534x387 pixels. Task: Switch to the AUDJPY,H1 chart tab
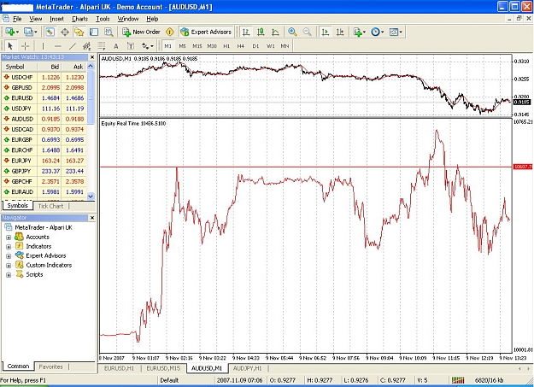248,368
